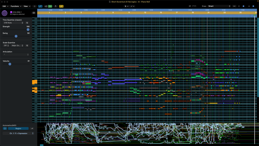
Task: Toggle the yellow Link button
Action: pos(61,6)
